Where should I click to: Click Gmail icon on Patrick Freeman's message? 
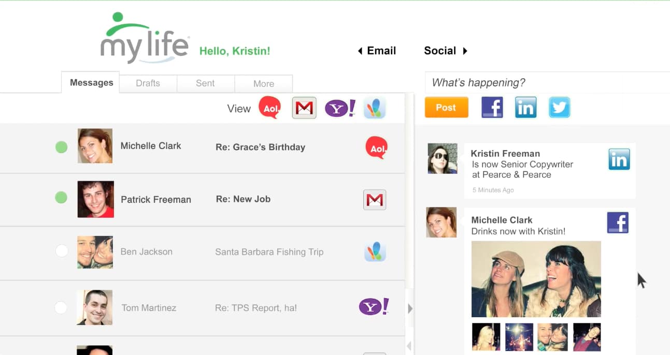[375, 200]
